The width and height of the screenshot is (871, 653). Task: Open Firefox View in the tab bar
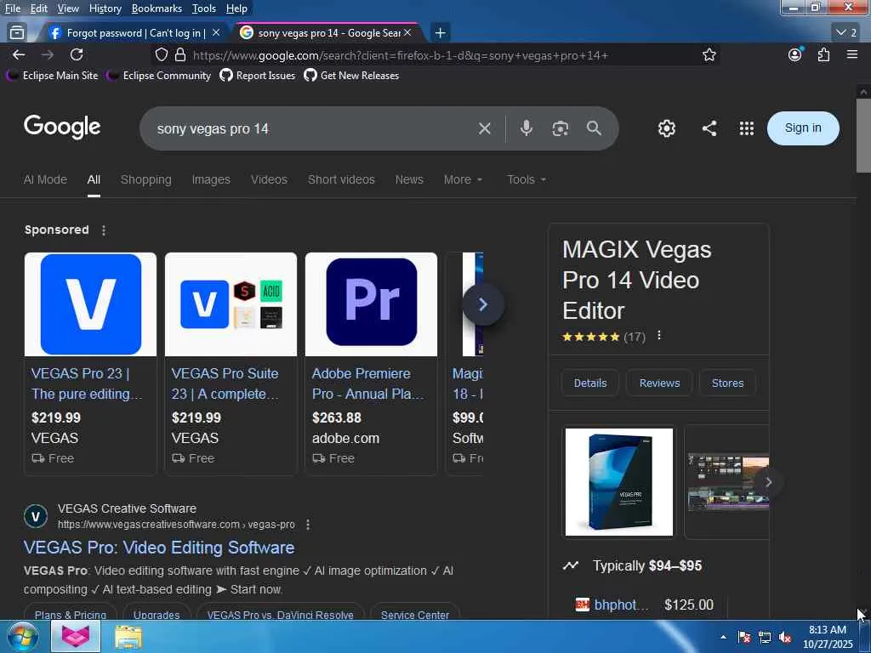point(17,33)
